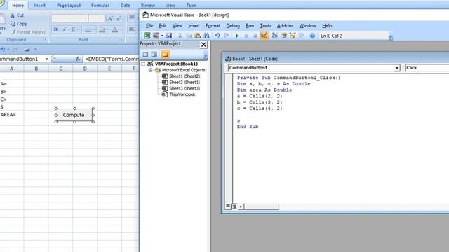449x252 pixels.
Task: Open the Format menu in Visual Basic
Action: (213, 26)
